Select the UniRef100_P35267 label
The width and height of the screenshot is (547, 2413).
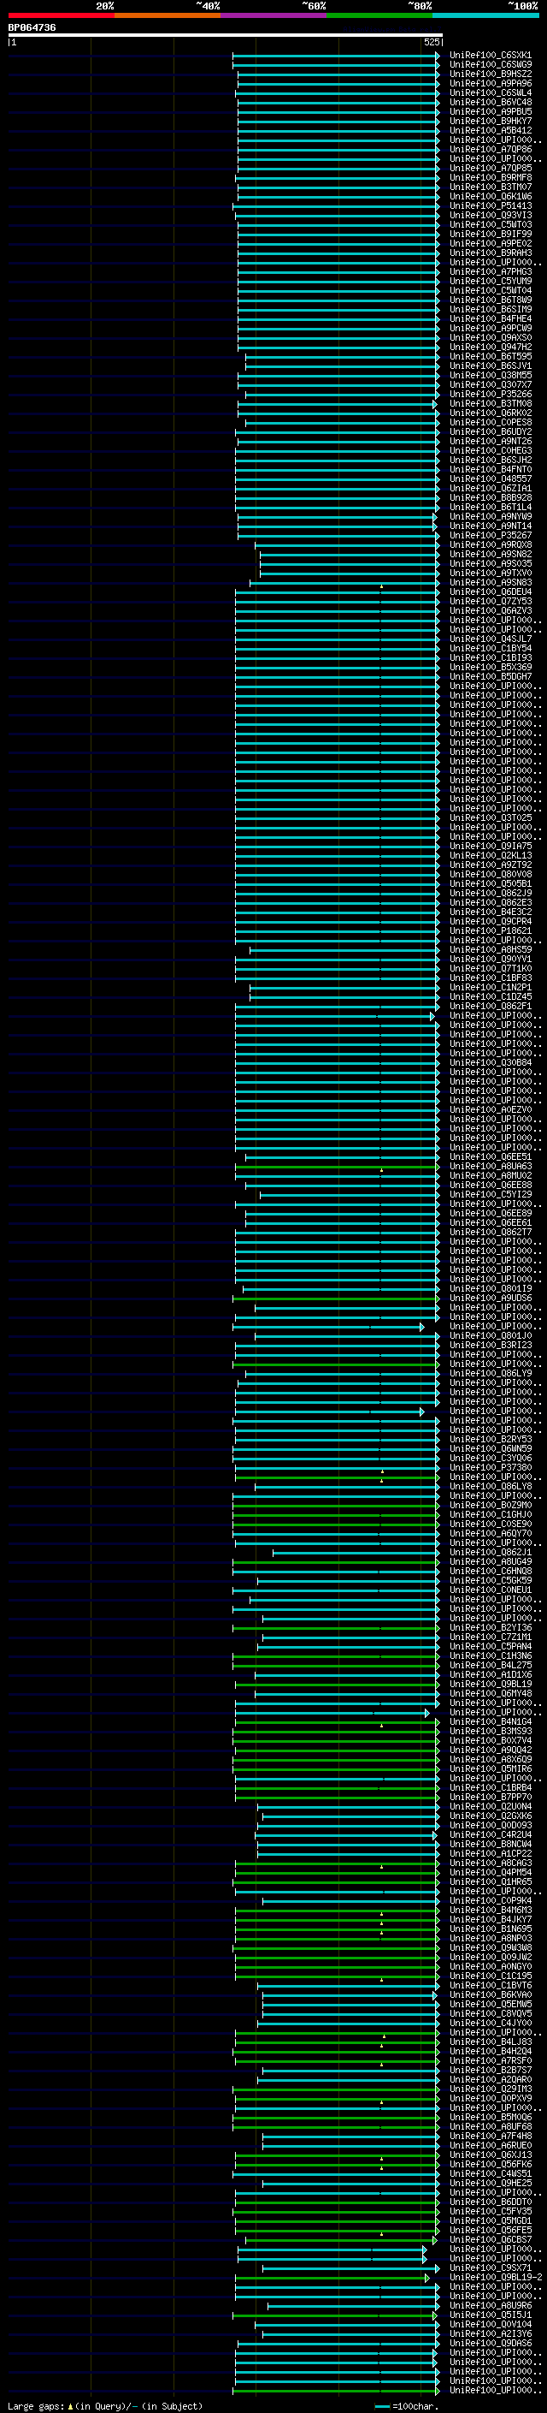click(x=491, y=535)
